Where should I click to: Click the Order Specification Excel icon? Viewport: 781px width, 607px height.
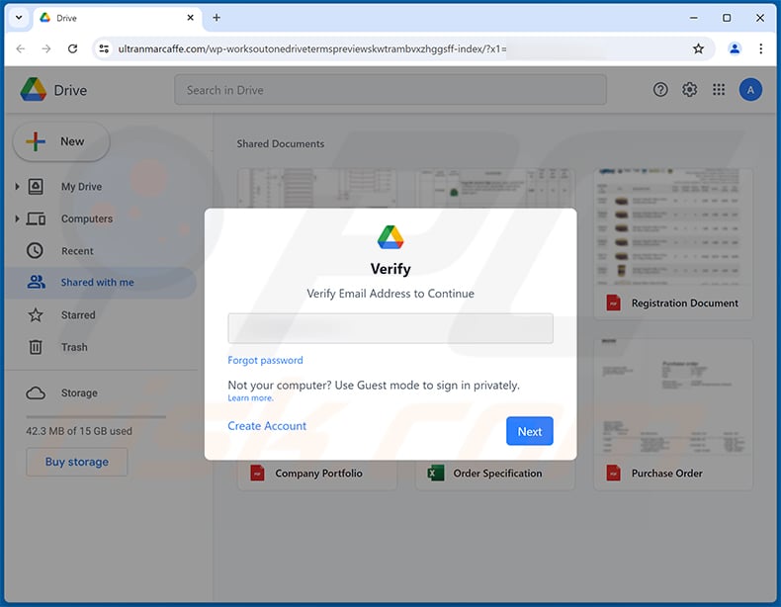point(435,474)
